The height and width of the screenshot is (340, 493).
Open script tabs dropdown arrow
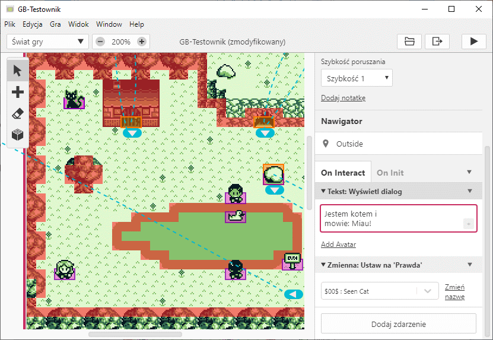469,172
